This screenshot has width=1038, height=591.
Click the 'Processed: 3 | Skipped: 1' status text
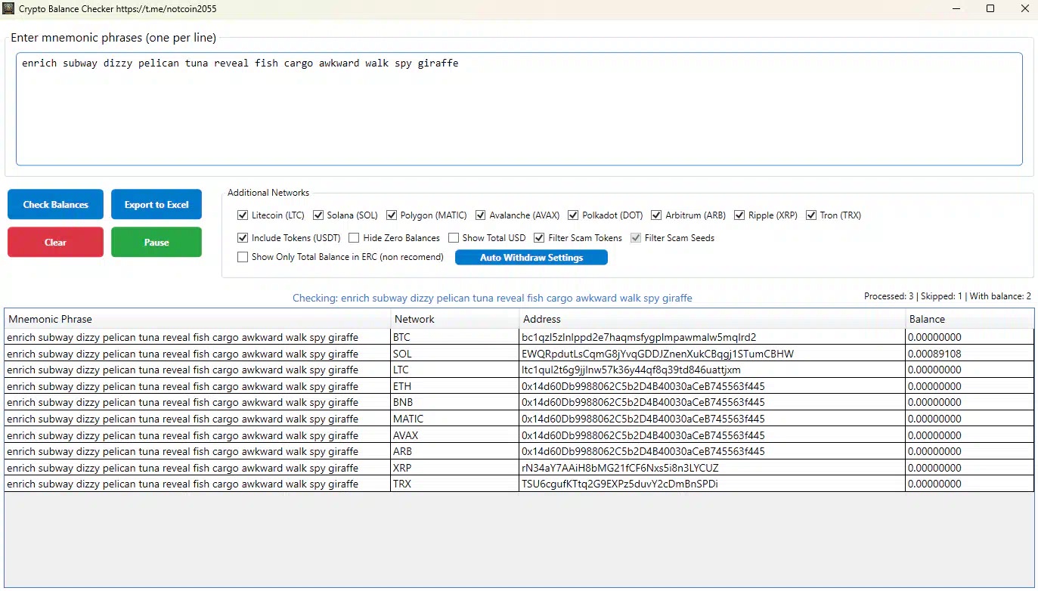pos(913,296)
